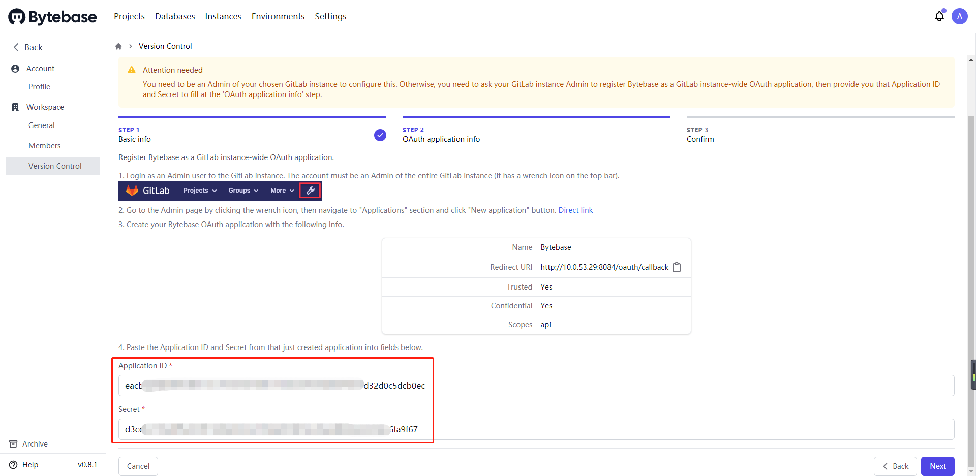976x476 pixels.
Task: Jump to Step 1 Basic info
Action: (x=252, y=131)
